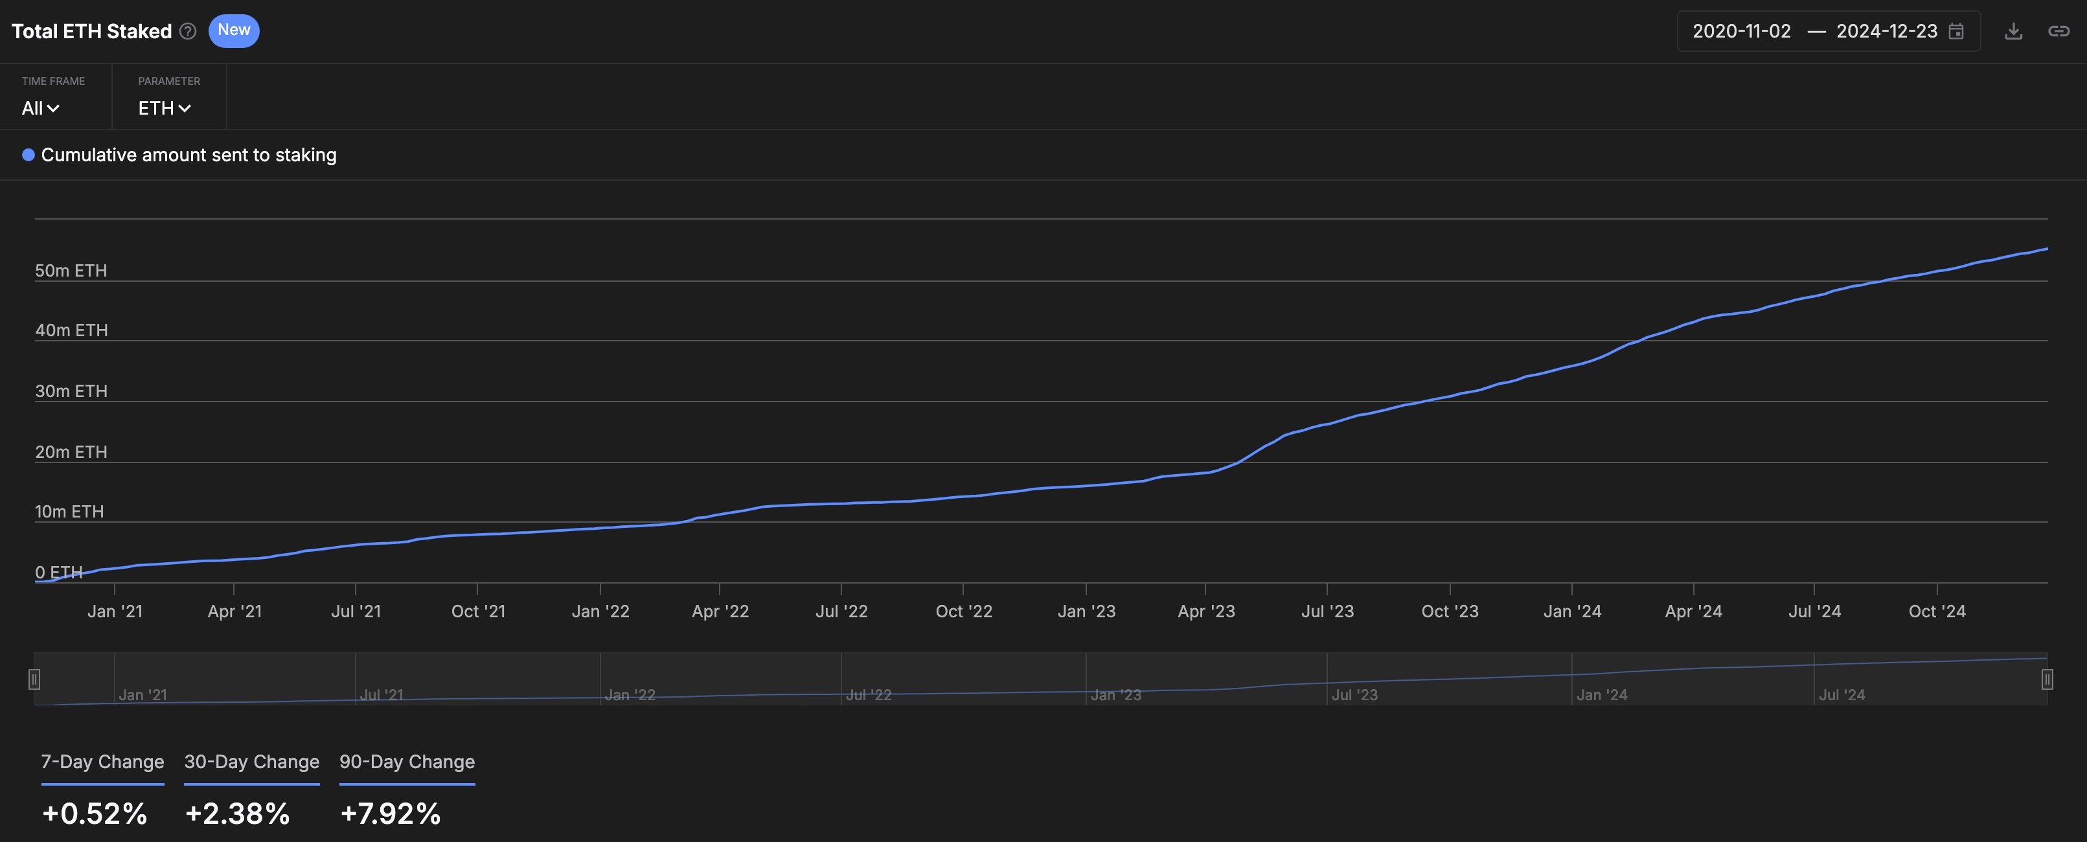2087x842 pixels.
Task: Click Jan '23 in the navigator timeline
Action: 1115,694
